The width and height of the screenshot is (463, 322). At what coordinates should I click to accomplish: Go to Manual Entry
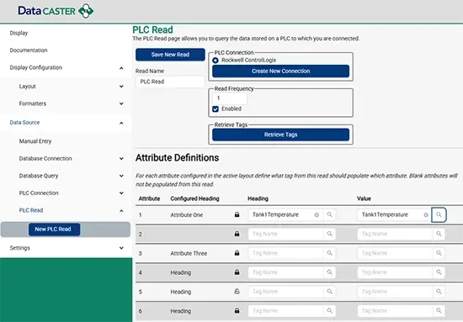point(35,141)
